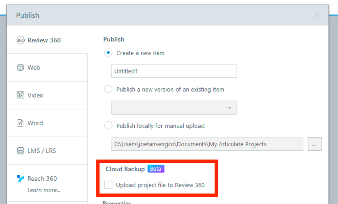Enable Upload project file to Review 360

click(108, 185)
